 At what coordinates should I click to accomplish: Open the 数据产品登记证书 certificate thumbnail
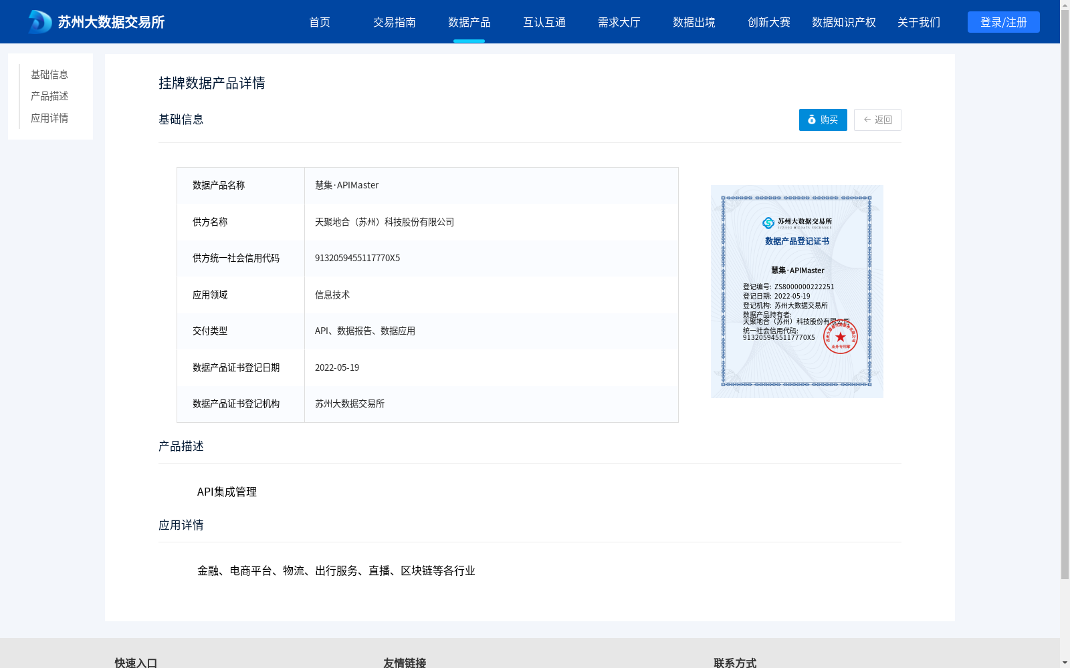click(x=797, y=291)
